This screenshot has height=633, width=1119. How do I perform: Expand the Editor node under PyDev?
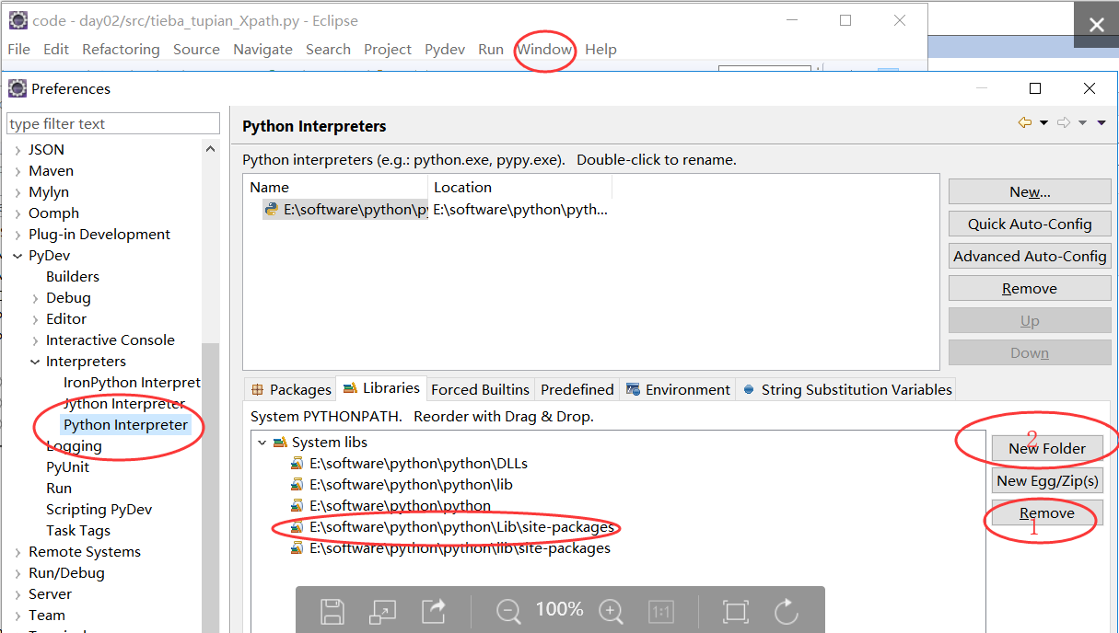point(35,319)
